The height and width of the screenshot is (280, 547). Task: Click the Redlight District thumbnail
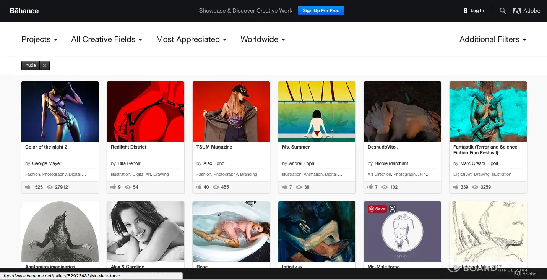(x=146, y=112)
